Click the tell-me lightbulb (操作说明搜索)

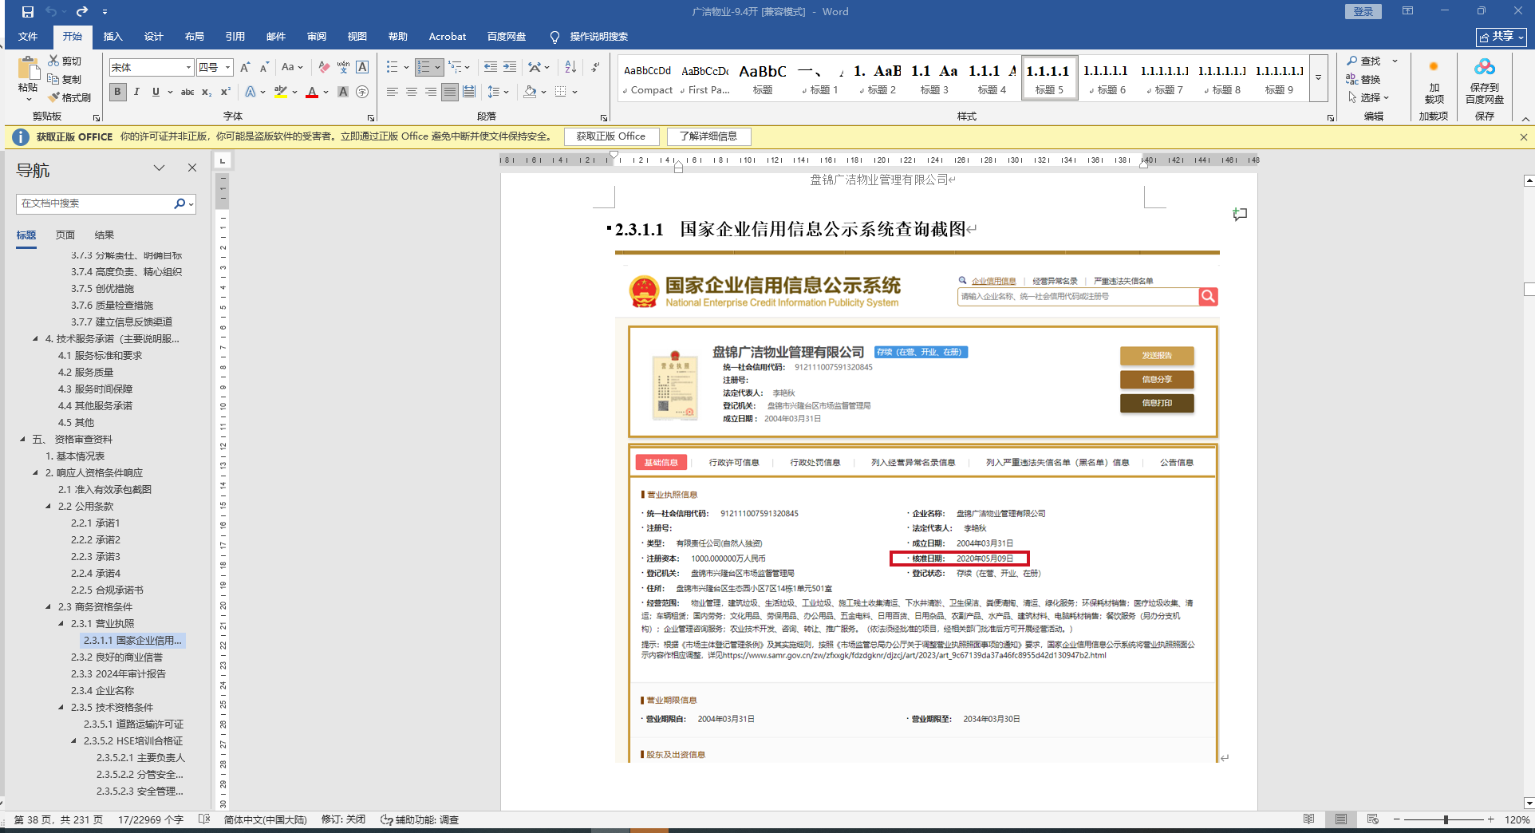554,37
